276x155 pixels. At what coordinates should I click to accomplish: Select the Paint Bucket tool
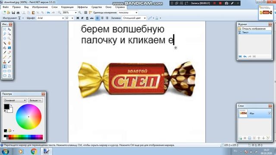coord(5,48)
